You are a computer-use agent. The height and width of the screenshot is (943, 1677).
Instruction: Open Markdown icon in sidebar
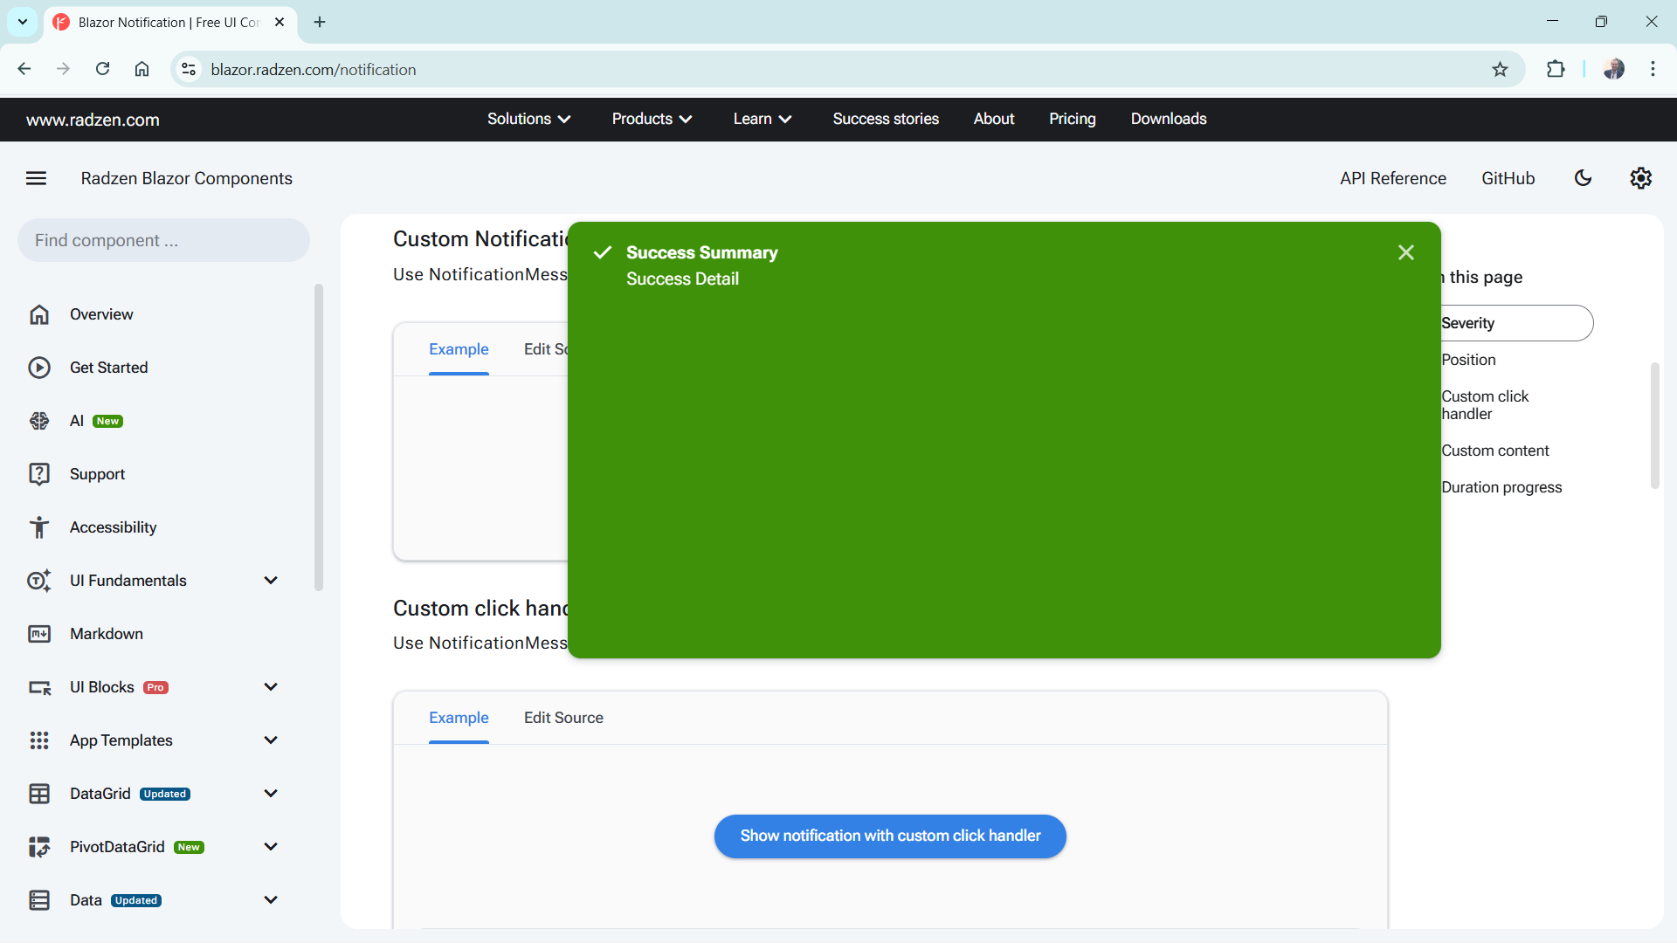tap(39, 634)
